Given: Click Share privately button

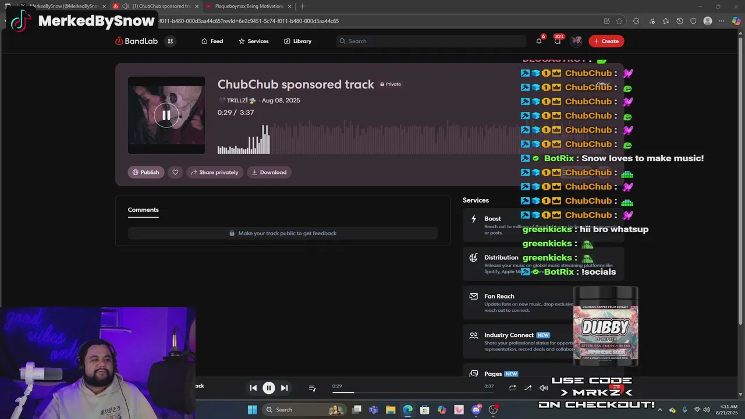Looking at the screenshot, I should click(215, 172).
